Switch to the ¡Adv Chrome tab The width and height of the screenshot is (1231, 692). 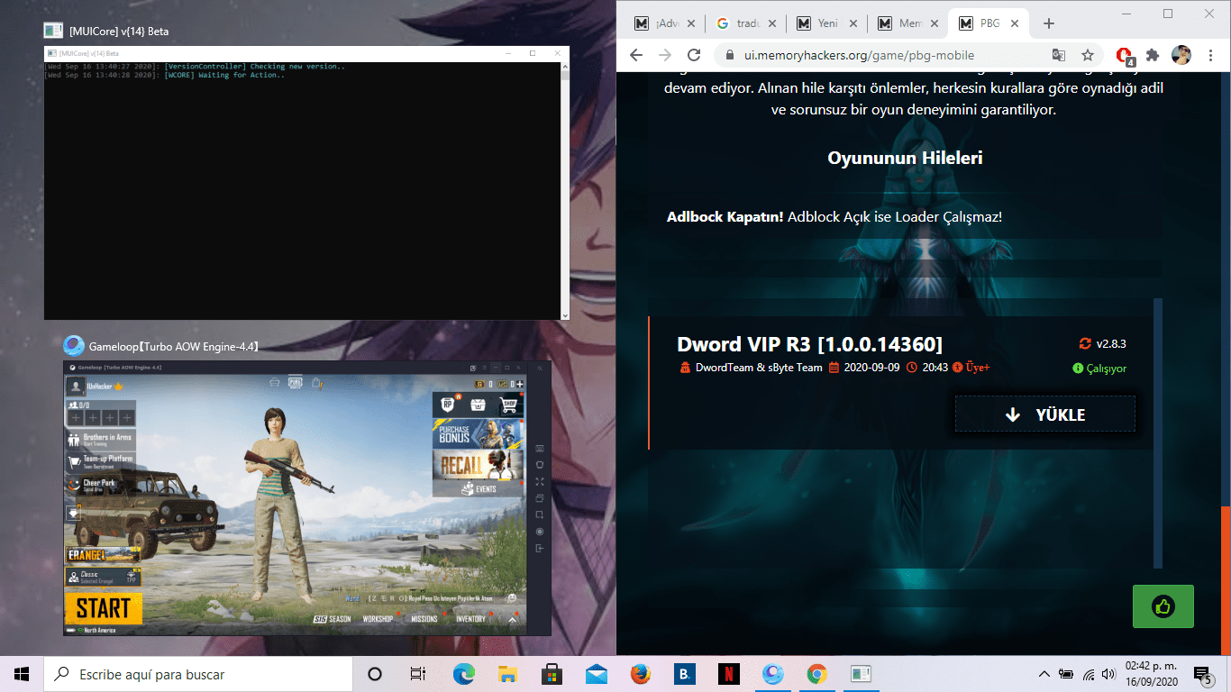[666, 23]
